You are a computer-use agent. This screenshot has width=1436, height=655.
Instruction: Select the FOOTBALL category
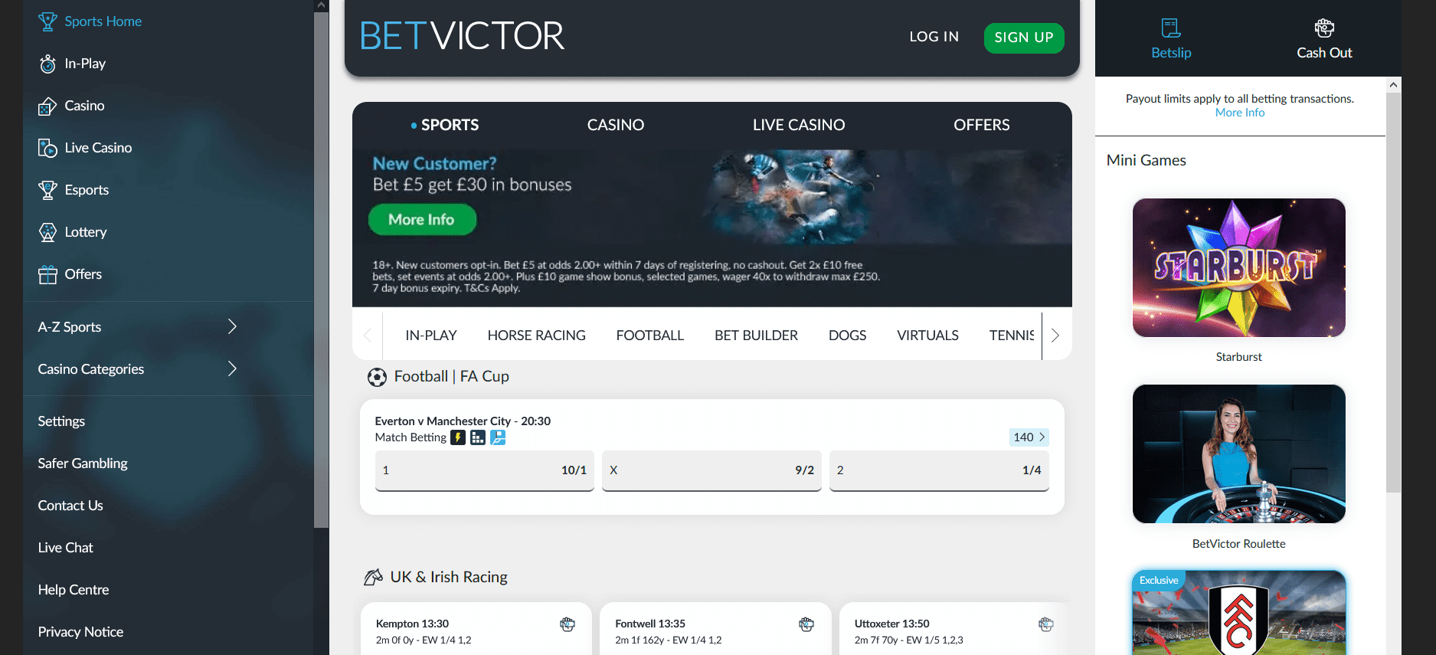click(650, 336)
